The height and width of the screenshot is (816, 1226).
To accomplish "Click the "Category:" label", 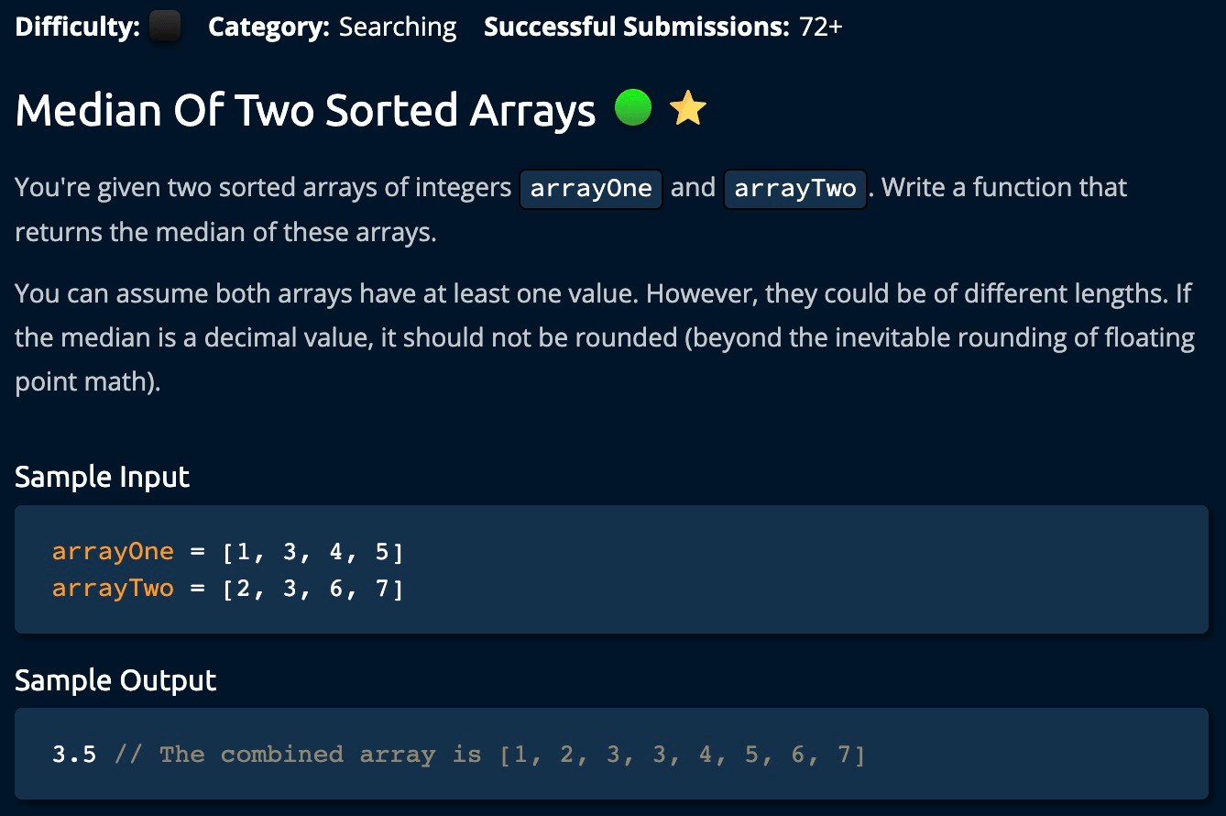I will pos(268,27).
